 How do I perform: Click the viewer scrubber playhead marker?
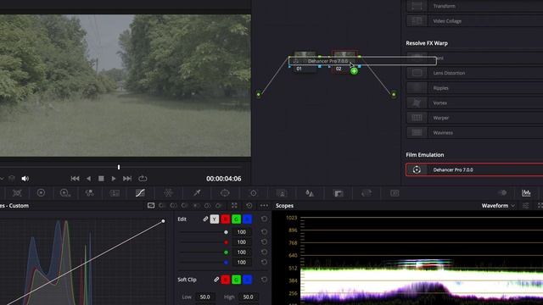click(x=119, y=167)
